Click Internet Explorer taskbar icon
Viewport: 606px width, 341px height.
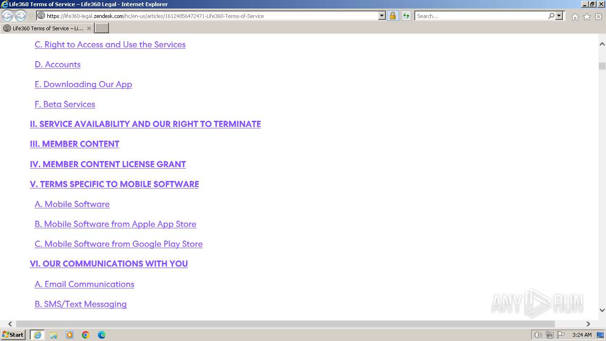(37, 335)
